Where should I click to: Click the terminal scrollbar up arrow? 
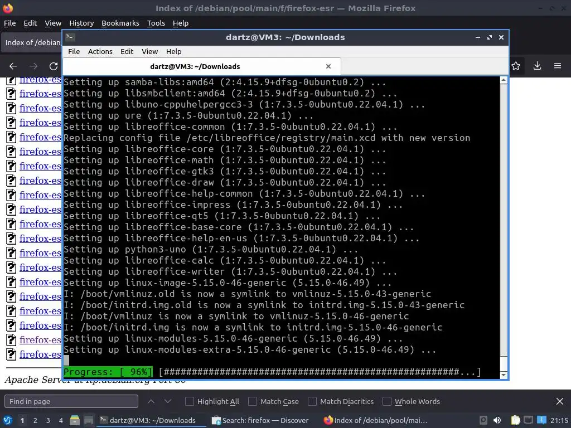[x=504, y=80]
